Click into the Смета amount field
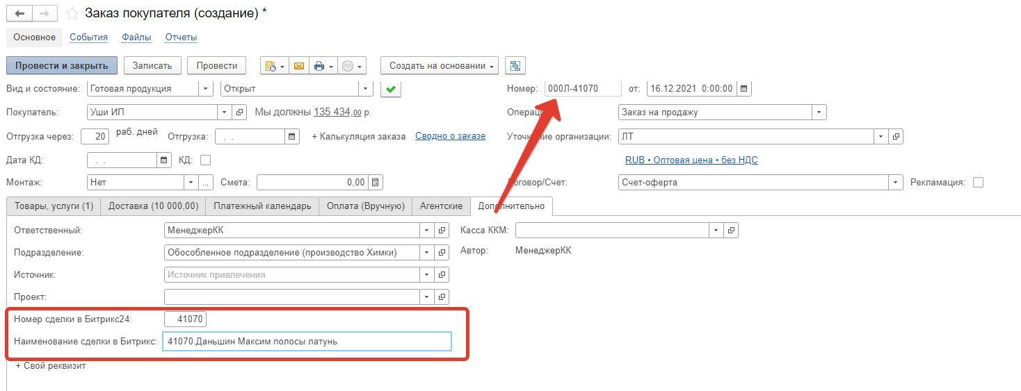Screen dimensions: 1021x391 tap(312, 183)
